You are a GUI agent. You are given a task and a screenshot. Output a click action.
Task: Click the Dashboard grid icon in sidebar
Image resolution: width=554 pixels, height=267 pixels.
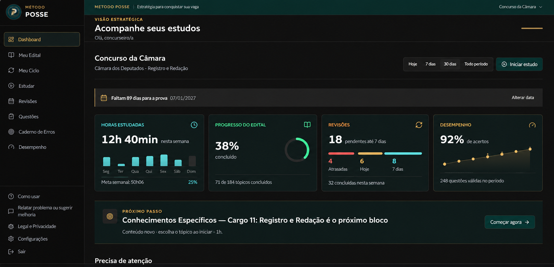[x=11, y=39]
